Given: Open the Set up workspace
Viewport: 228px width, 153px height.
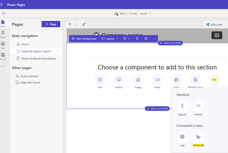Looking at the screenshot, I should tap(3, 57).
